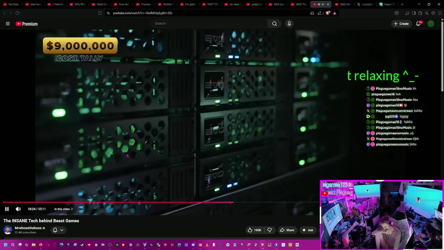Click the 18:24 / 35:11 time display

pos(36,209)
